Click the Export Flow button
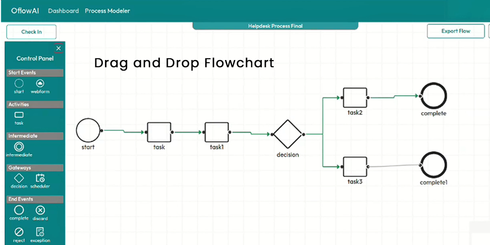The height and width of the screenshot is (245, 490). 456,31
